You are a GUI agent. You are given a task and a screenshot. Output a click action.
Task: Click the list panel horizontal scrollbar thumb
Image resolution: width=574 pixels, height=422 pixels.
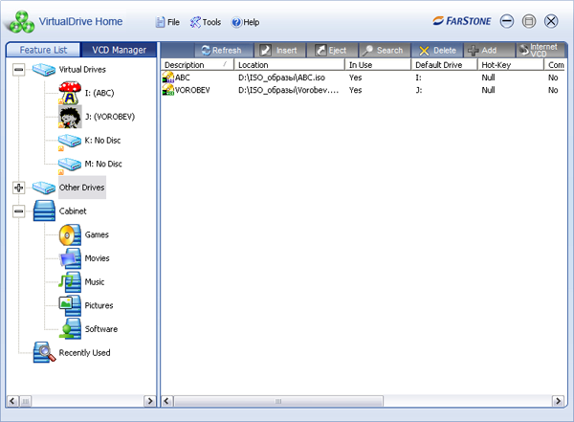(x=278, y=401)
